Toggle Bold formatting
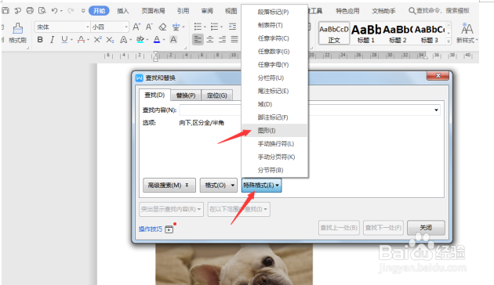494x285 pixels. coord(40,40)
